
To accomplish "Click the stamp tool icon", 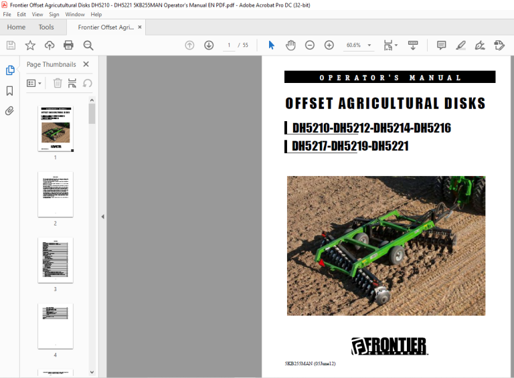I will (x=499, y=45).
